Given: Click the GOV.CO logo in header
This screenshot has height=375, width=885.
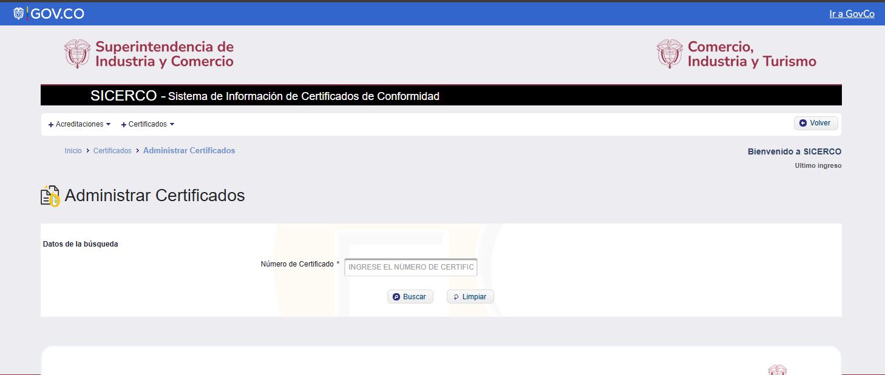Looking at the screenshot, I should (49, 14).
